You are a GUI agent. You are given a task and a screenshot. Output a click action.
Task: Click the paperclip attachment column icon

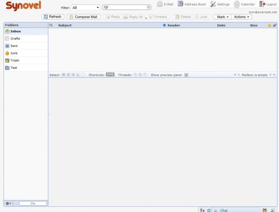tap(275, 25)
